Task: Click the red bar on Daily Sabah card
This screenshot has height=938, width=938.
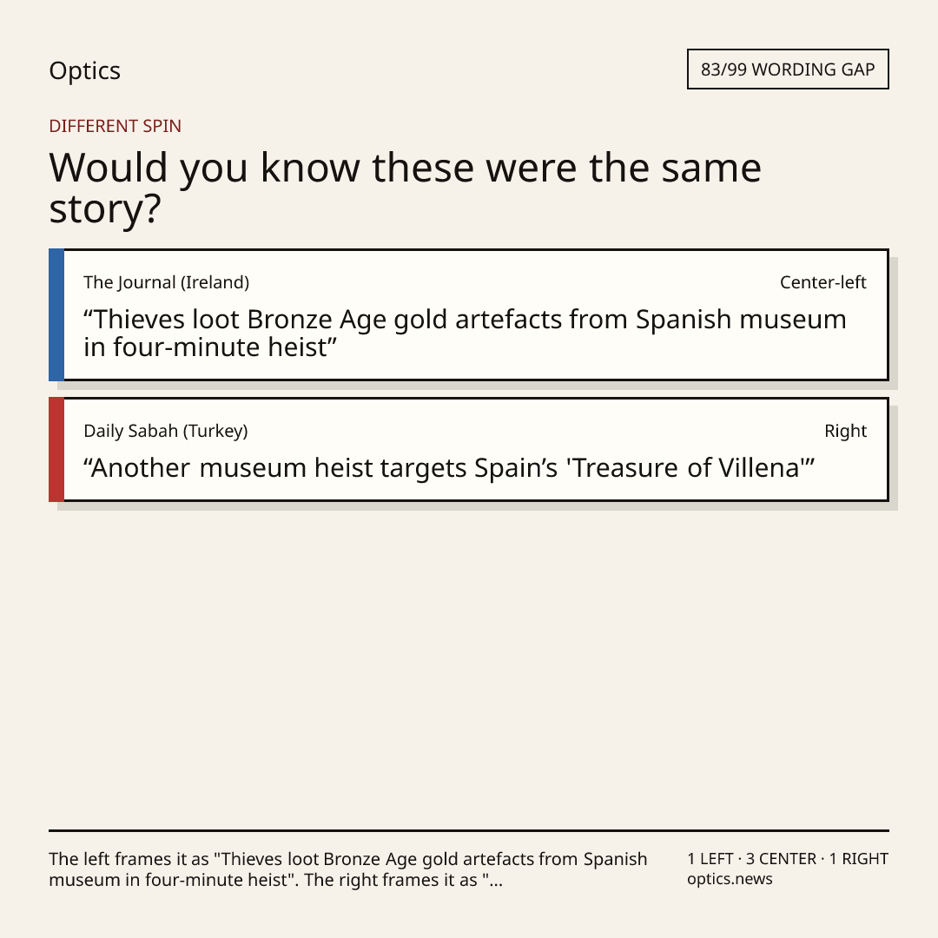Action: point(56,449)
